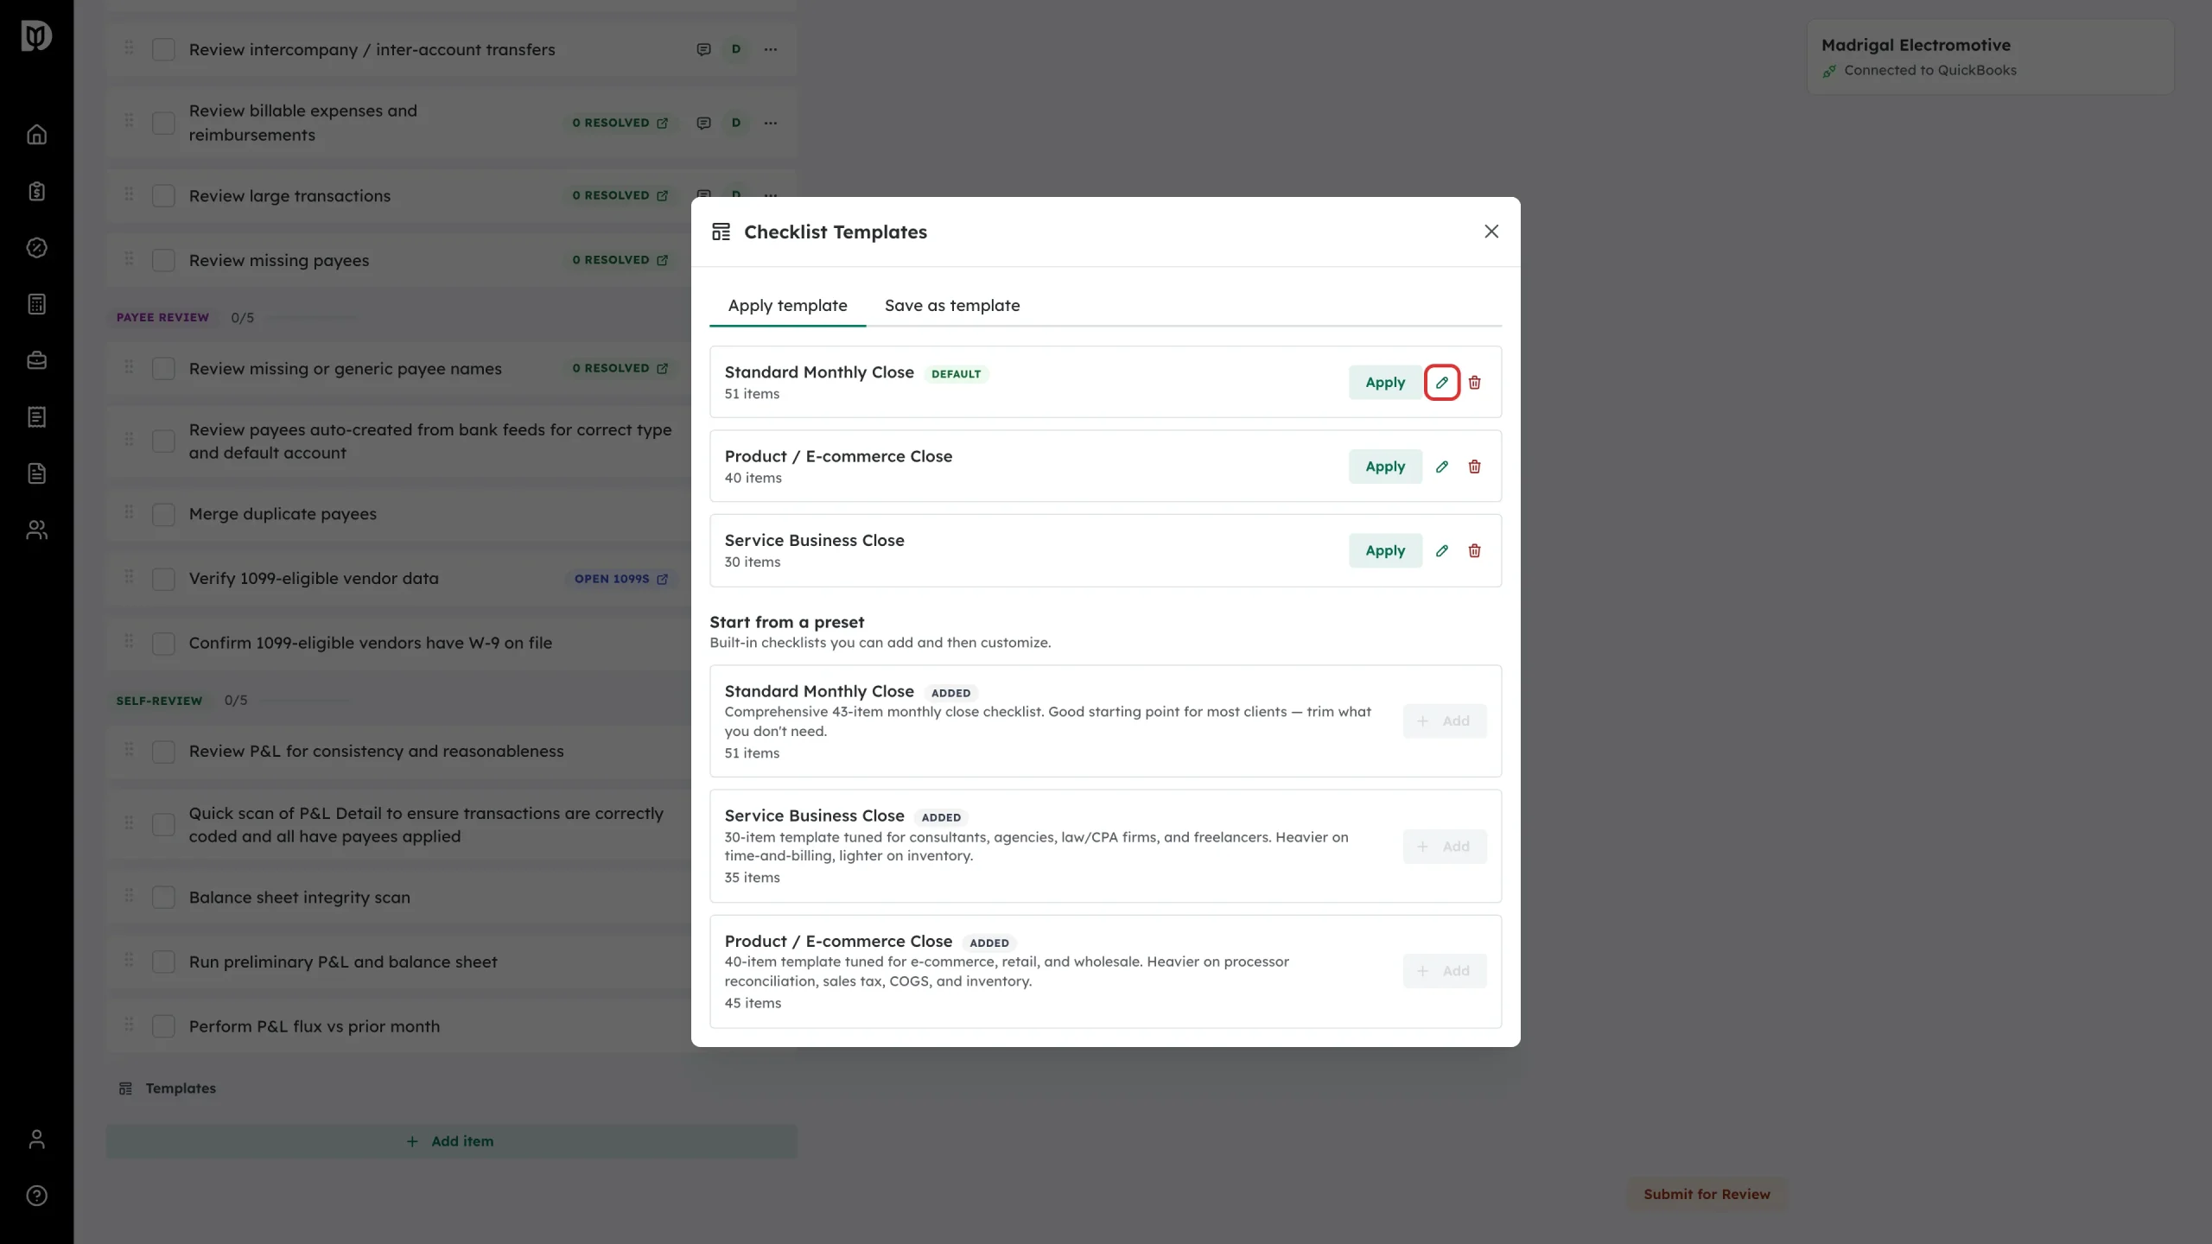Delete the Product / E-commerce Close template
Image resolution: width=2212 pixels, height=1244 pixels.
pyautogui.click(x=1474, y=466)
